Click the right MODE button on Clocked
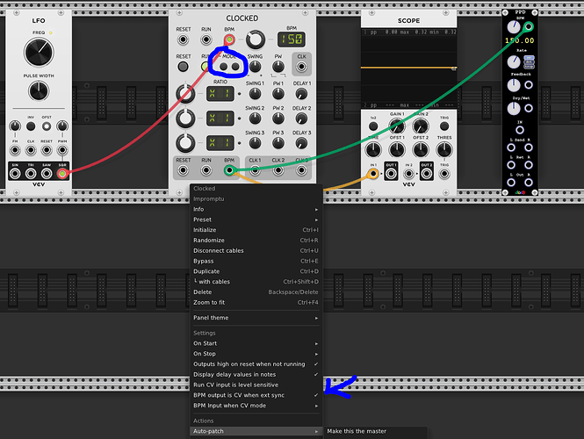The height and width of the screenshot is (439, 584). point(235,67)
